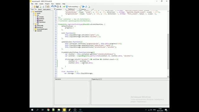
Task: Open the Help menu
Action: (64, 4)
